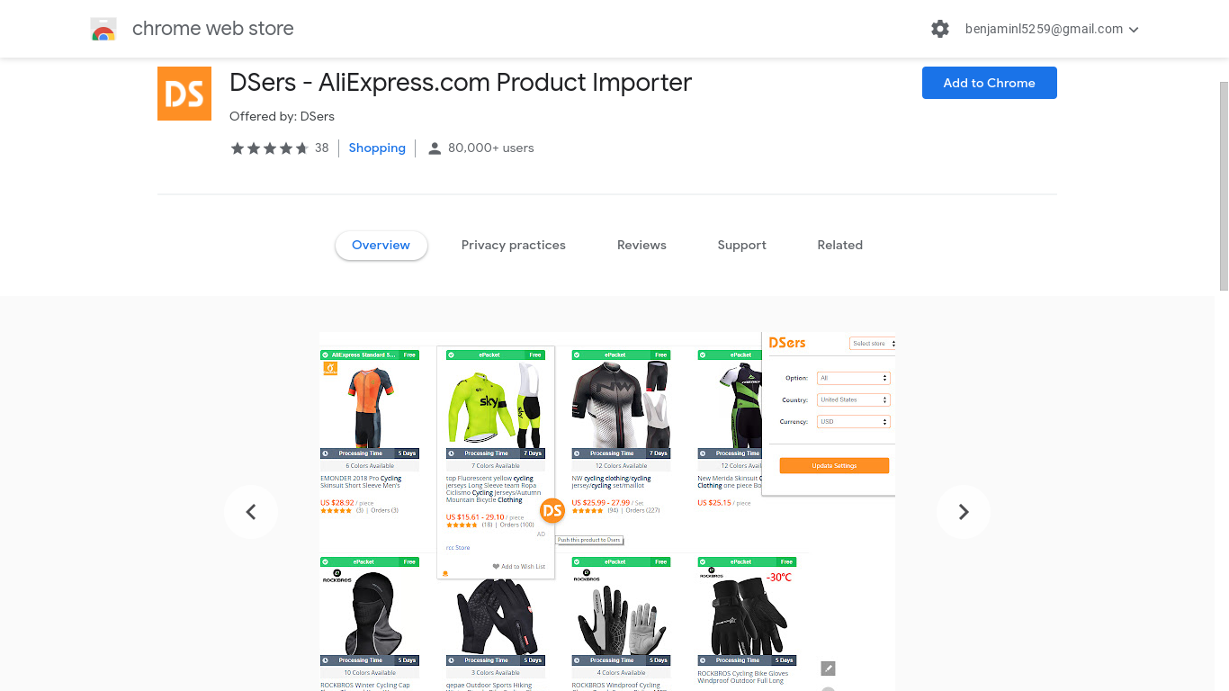Screen dimensions: 1229x691
Task: Show the next screenshot with right arrow
Action: pyautogui.click(x=964, y=512)
